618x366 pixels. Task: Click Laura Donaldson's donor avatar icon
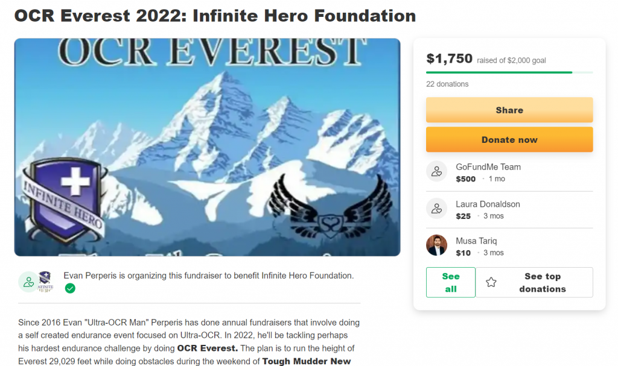click(x=436, y=209)
